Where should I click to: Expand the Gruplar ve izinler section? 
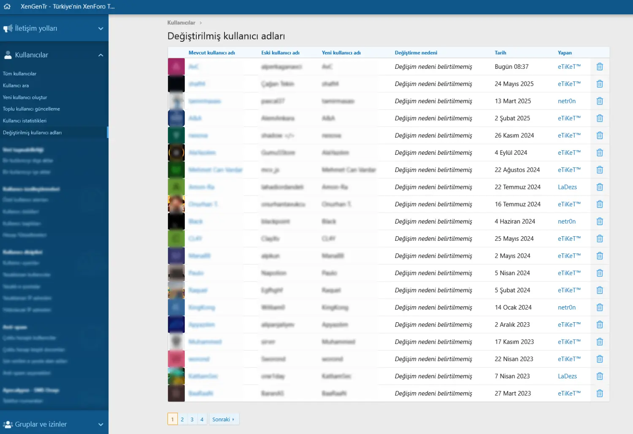100,424
